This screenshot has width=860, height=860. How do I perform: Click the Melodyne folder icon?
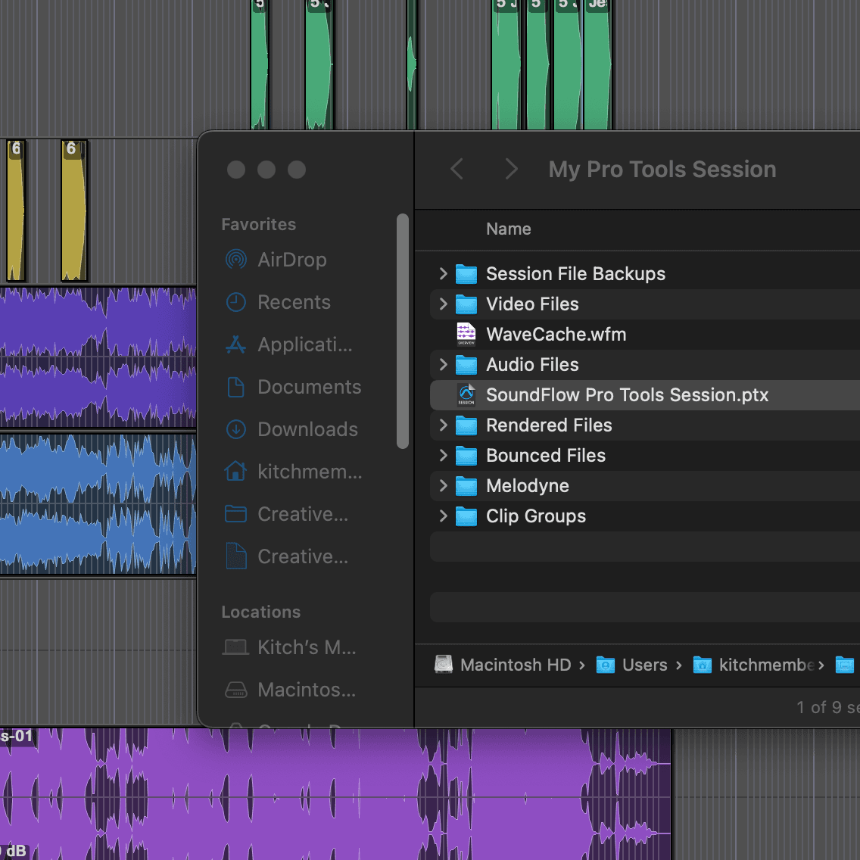[x=466, y=486]
